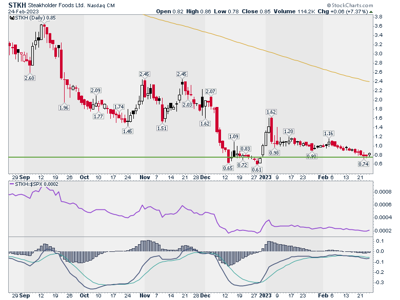This screenshot has width=400, height=300.
Task: Click the candlestick icon beside STKH (Daily)
Action: (x=12, y=18)
